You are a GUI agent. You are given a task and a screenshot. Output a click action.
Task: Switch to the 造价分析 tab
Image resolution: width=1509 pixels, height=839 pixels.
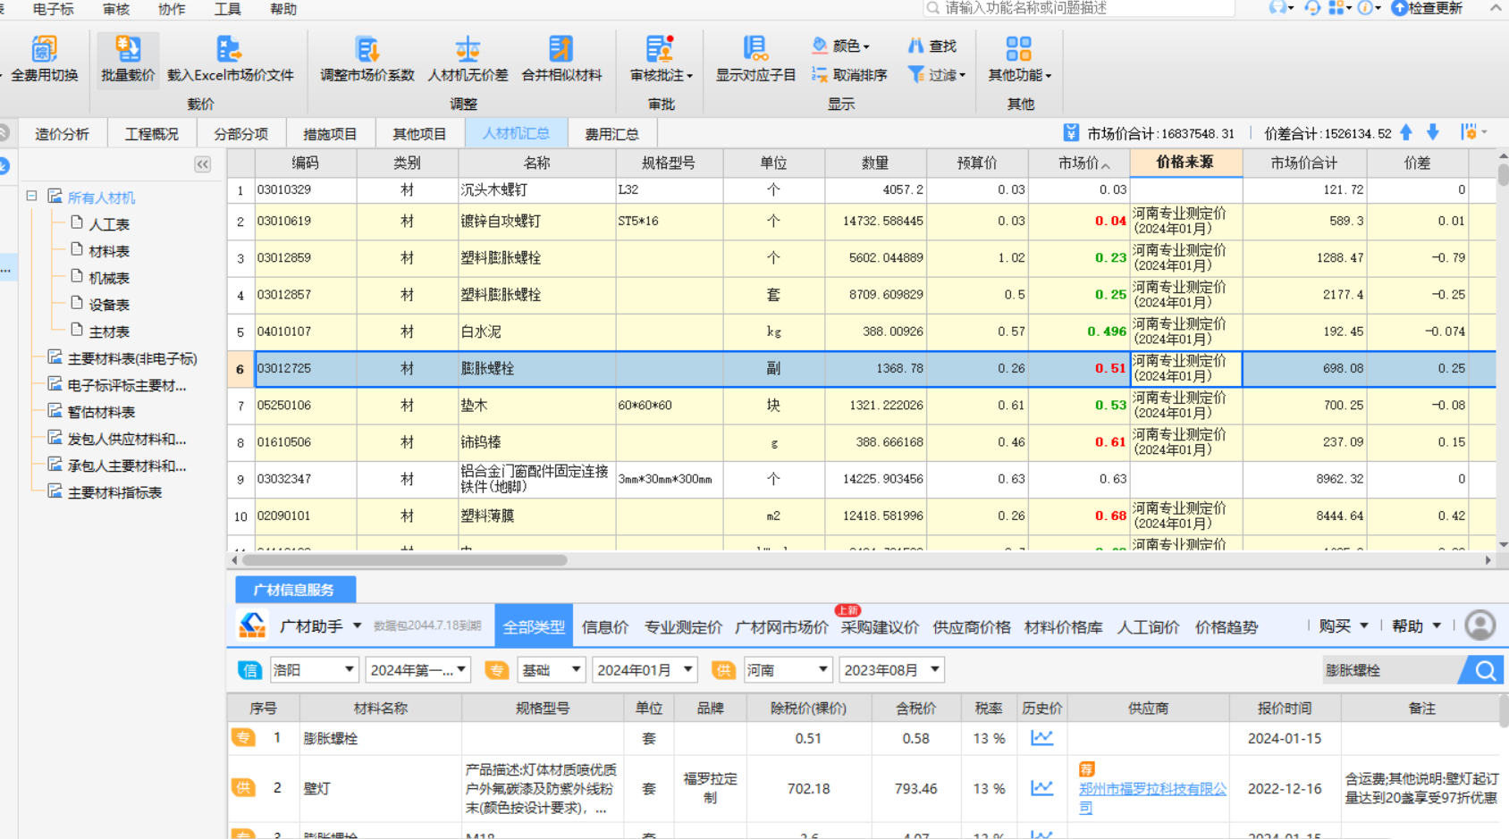point(62,134)
